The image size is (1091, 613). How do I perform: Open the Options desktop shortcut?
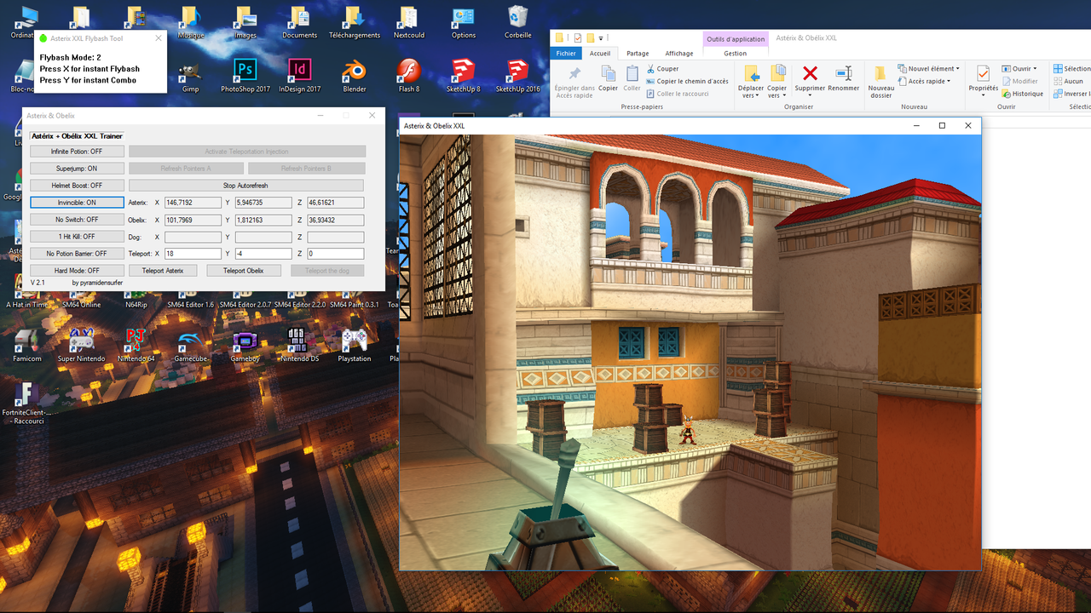coord(464,23)
